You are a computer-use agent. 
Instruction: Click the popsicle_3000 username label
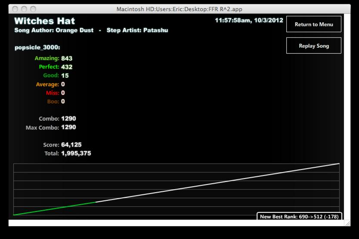point(37,47)
